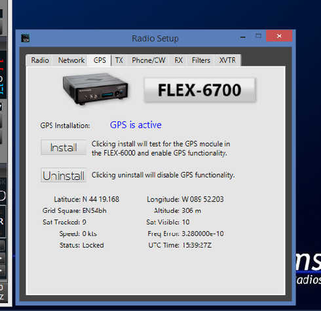Go to the Filters tab
This screenshot has height=311, width=321.
(x=200, y=60)
